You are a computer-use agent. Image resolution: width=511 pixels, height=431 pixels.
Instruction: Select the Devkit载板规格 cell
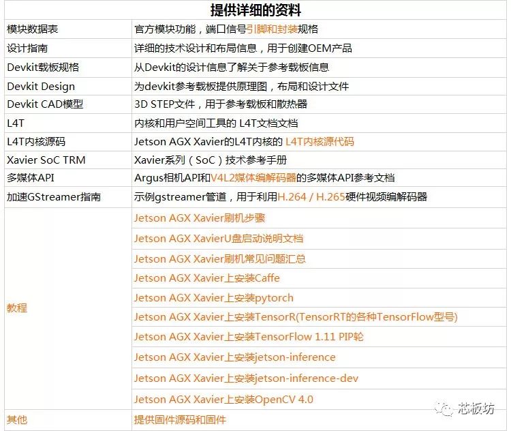[x=68, y=68]
